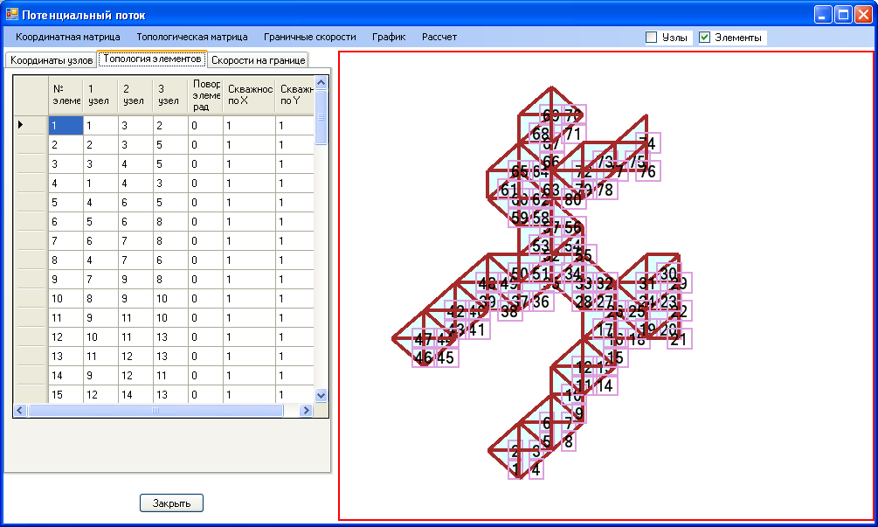Click 3 узел cell of element 7
The image size is (878, 527).
pos(170,241)
